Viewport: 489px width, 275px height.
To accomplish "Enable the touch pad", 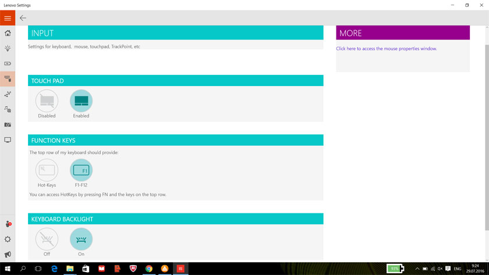I will click(81, 101).
